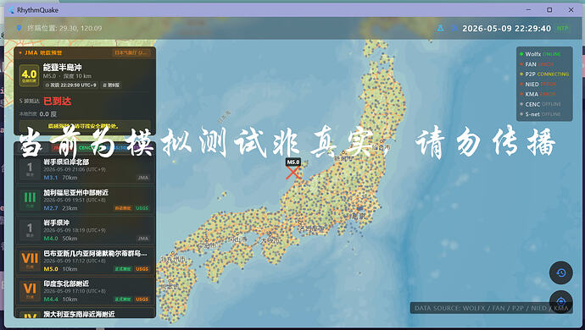The image size is (585, 330).
Task: Open the 岩手県沖 earthquake entry
Action: [x=85, y=230]
